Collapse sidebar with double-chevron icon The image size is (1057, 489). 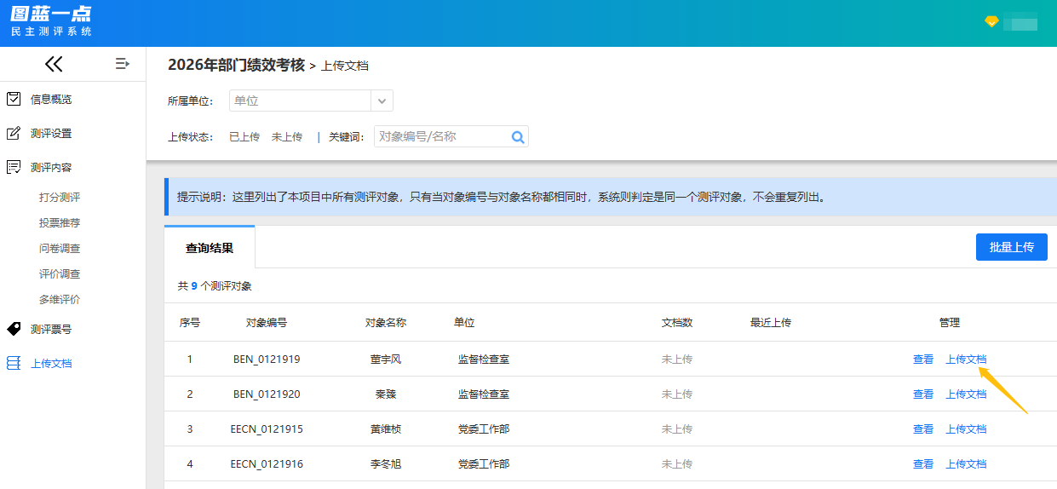54,64
